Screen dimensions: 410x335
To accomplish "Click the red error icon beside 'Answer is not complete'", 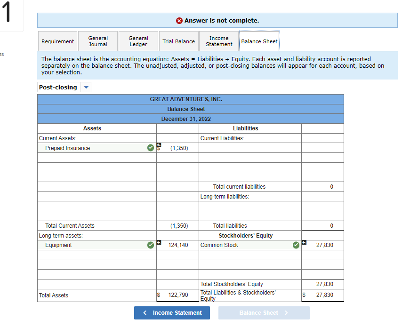I will pyautogui.click(x=179, y=20).
